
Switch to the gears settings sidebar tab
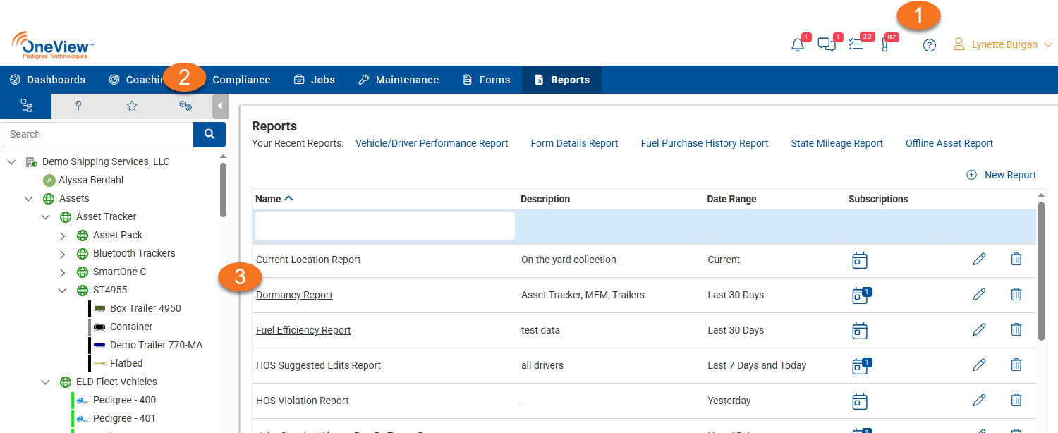pos(186,106)
